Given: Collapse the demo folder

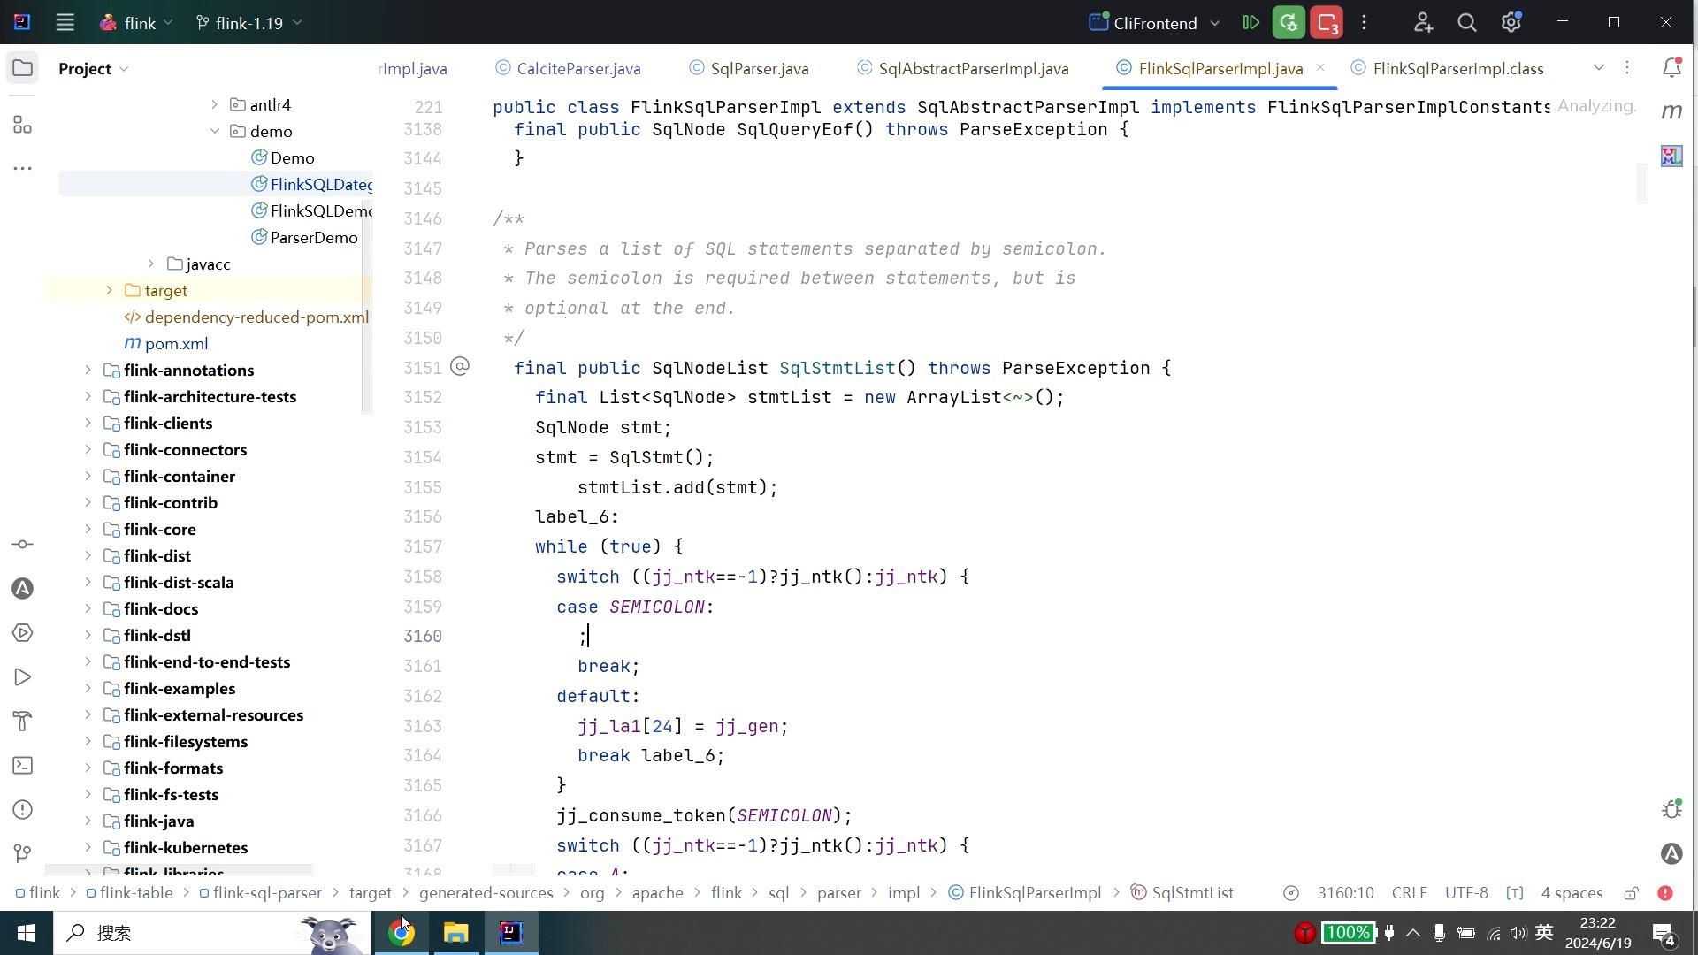Looking at the screenshot, I should point(214,131).
